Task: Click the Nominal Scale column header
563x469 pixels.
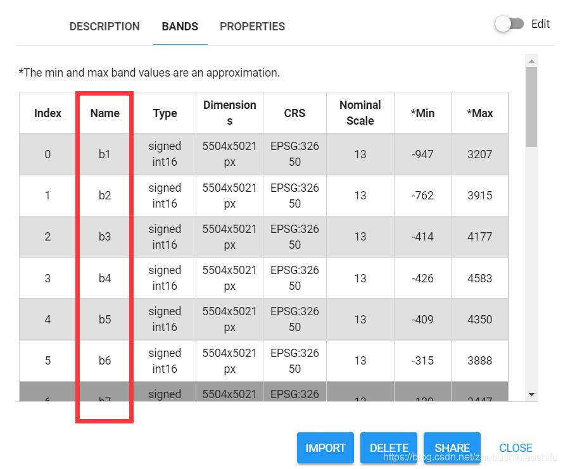Action: click(x=360, y=113)
